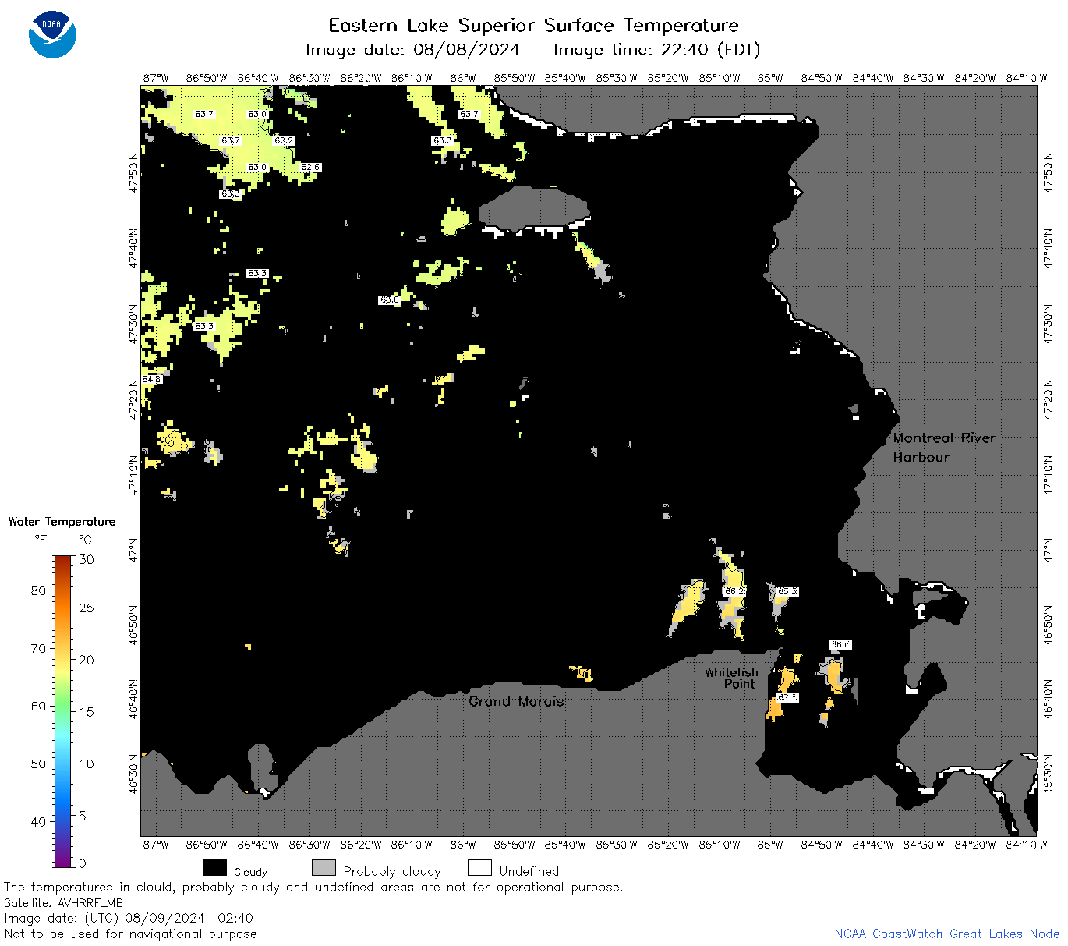Click the 70 tick on the Fahrenheit scale
Image resolution: width=1068 pixels, height=946 pixels.
tap(38, 648)
